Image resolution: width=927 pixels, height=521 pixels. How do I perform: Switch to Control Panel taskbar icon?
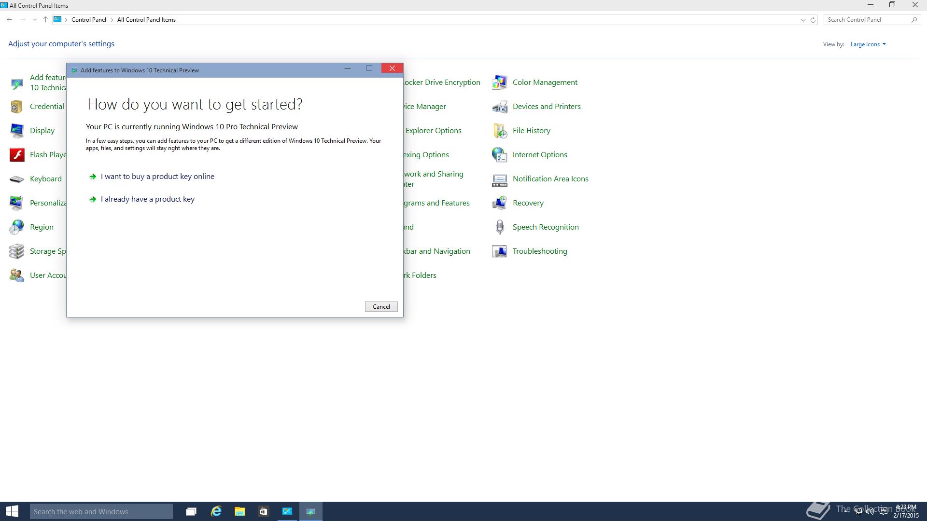point(287,511)
